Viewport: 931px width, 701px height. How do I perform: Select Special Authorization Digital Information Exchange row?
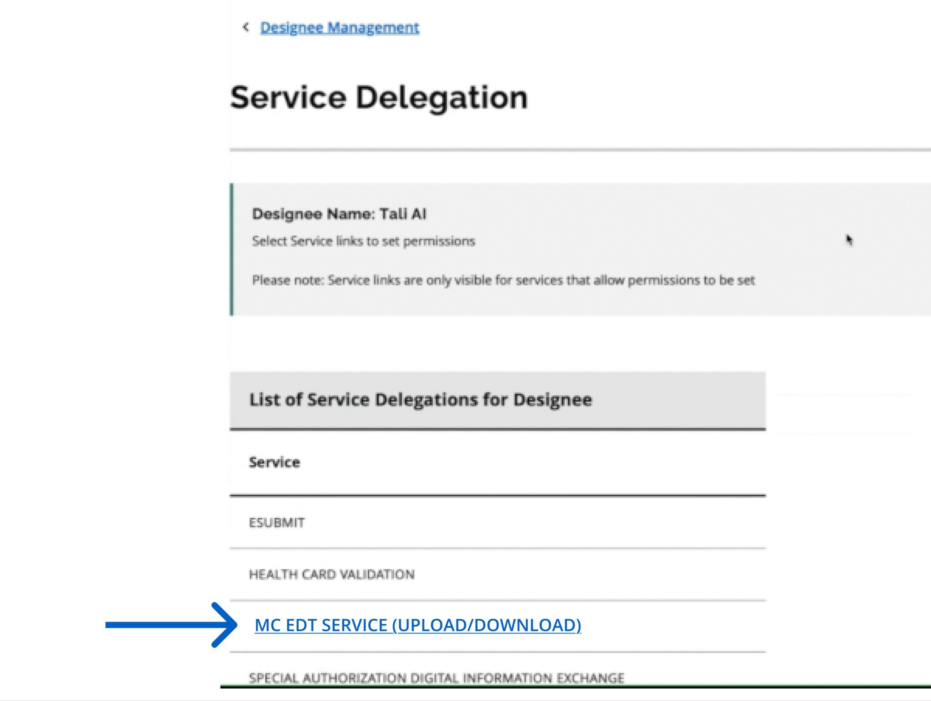pyautogui.click(x=436, y=678)
